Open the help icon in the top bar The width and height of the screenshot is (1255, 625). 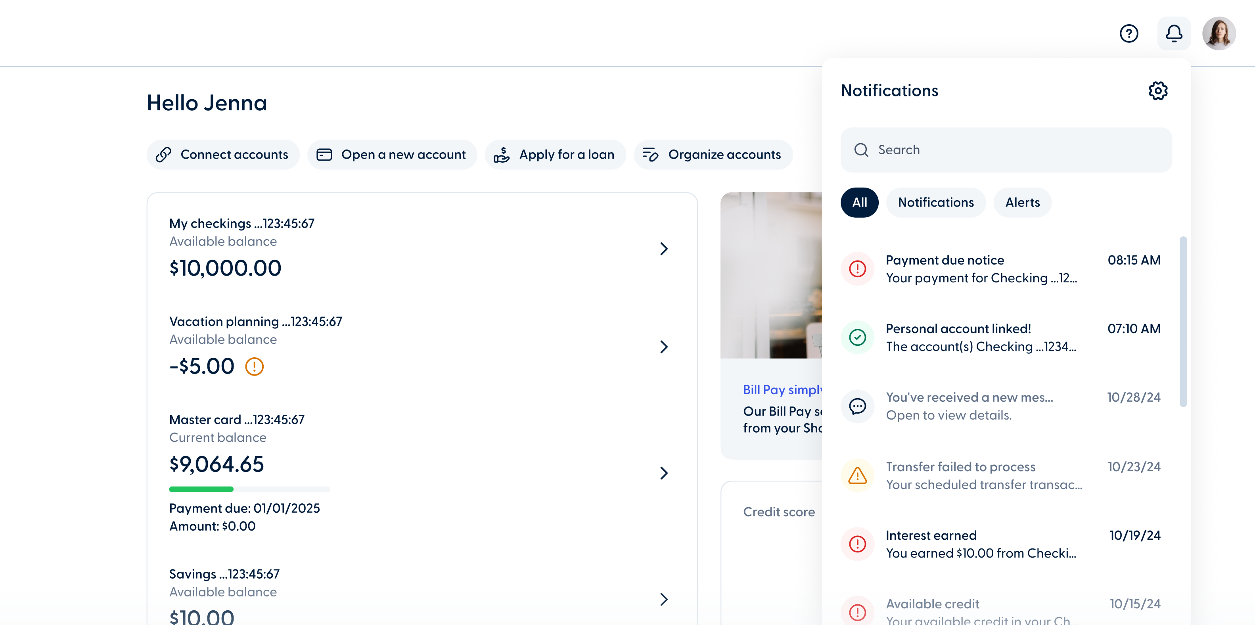point(1129,33)
